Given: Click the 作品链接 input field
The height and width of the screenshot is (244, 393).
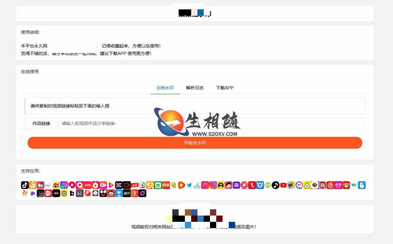Looking at the screenshot, I should [154, 123].
